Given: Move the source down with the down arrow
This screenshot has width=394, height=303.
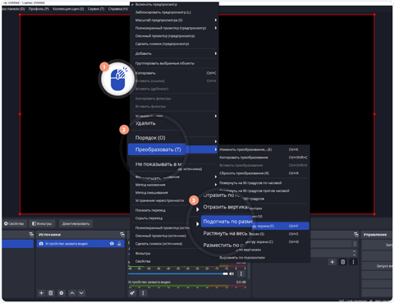Looking at the screenshot, I should coord(81,293).
